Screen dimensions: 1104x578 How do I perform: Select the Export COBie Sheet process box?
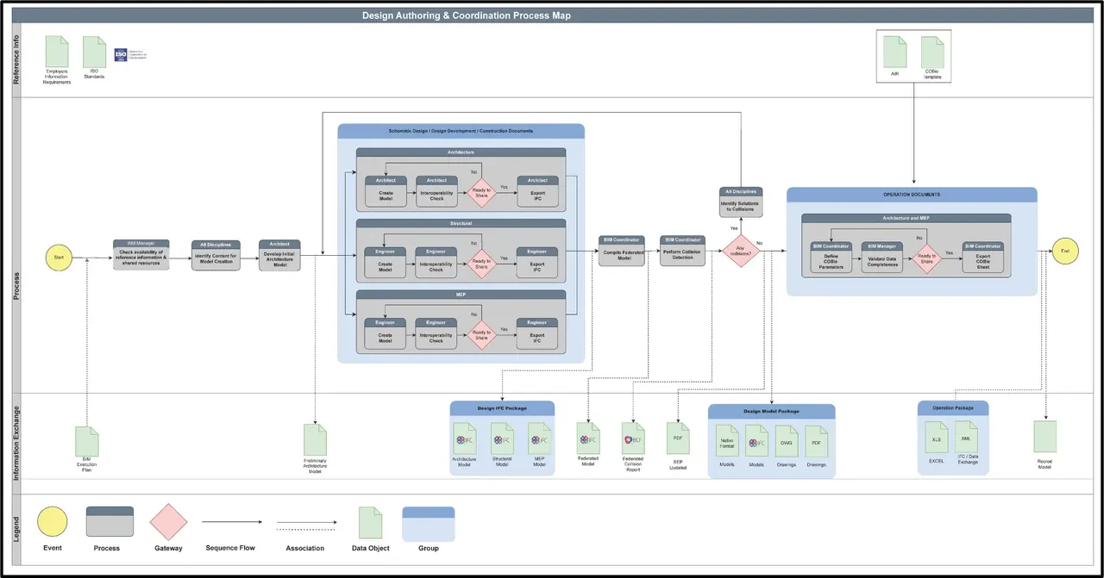tap(983, 258)
